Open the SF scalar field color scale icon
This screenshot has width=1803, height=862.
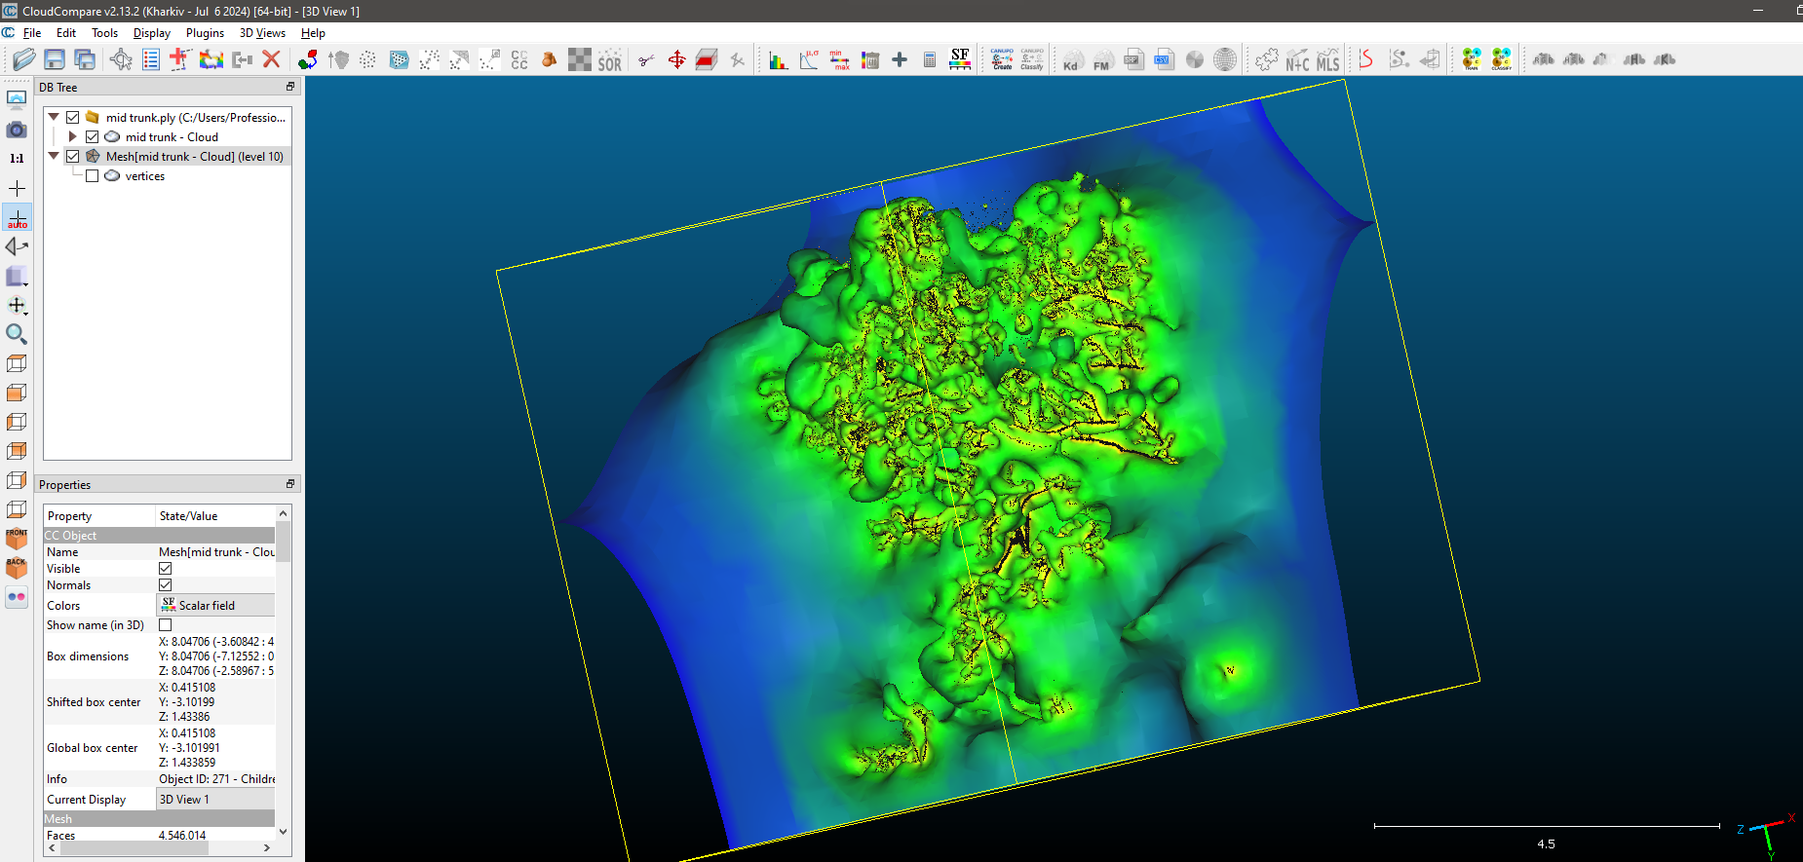pyautogui.click(x=960, y=59)
